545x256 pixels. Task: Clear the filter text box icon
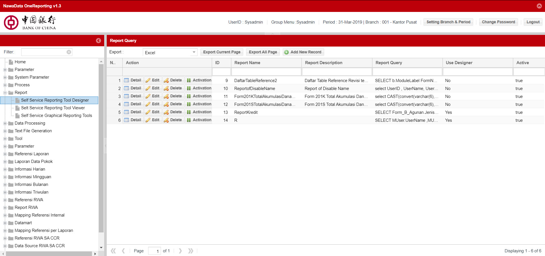coord(69,52)
